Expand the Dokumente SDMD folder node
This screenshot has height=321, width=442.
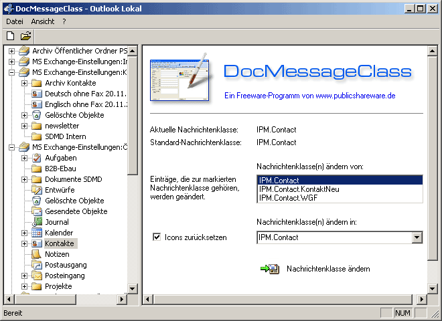(x=25, y=179)
